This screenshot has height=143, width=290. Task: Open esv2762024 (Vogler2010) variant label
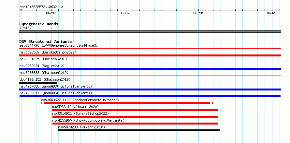[42, 66]
